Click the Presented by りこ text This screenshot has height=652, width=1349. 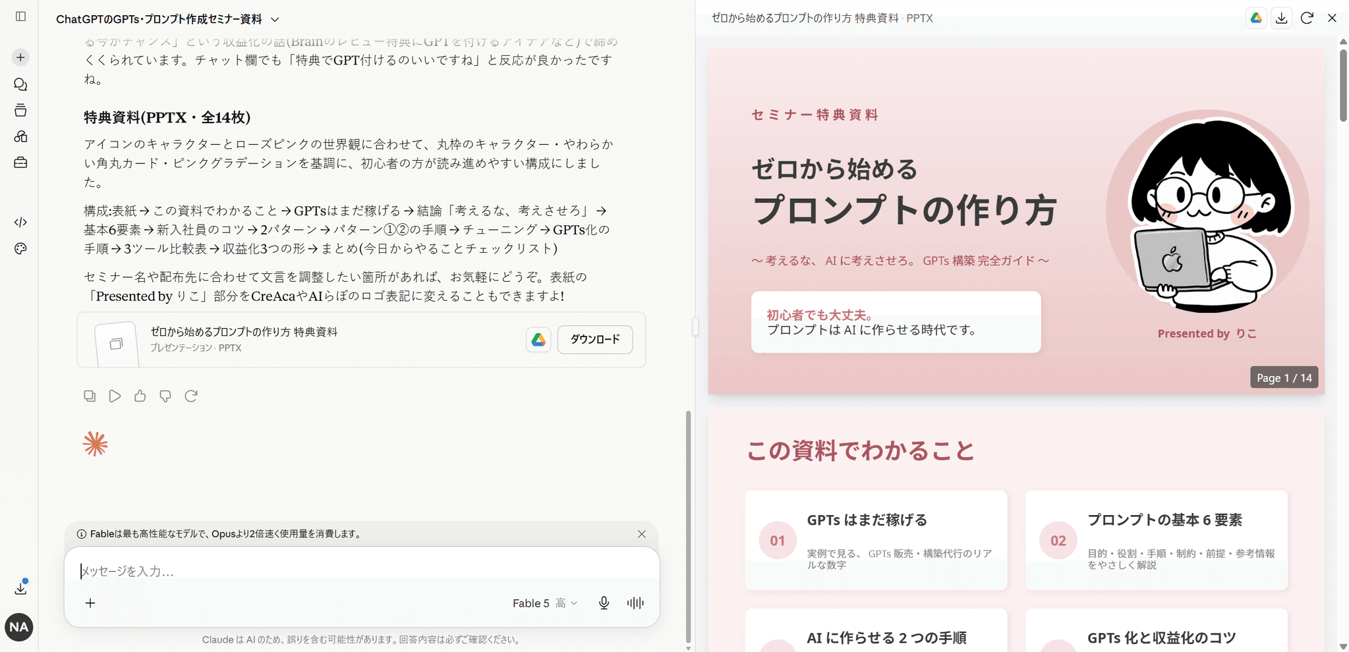(x=1207, y=334)
